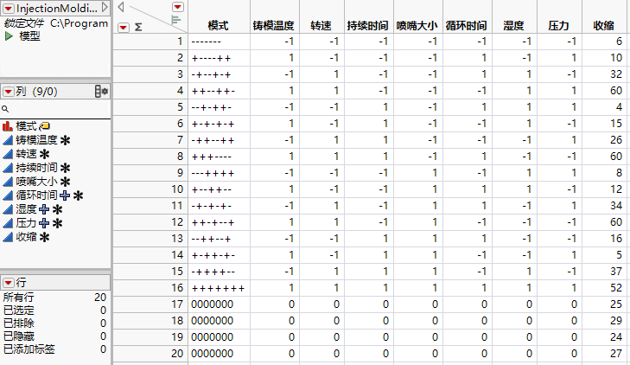The image size is (630, 365).
Task: Select the 模式 column header
Action: 219,26
